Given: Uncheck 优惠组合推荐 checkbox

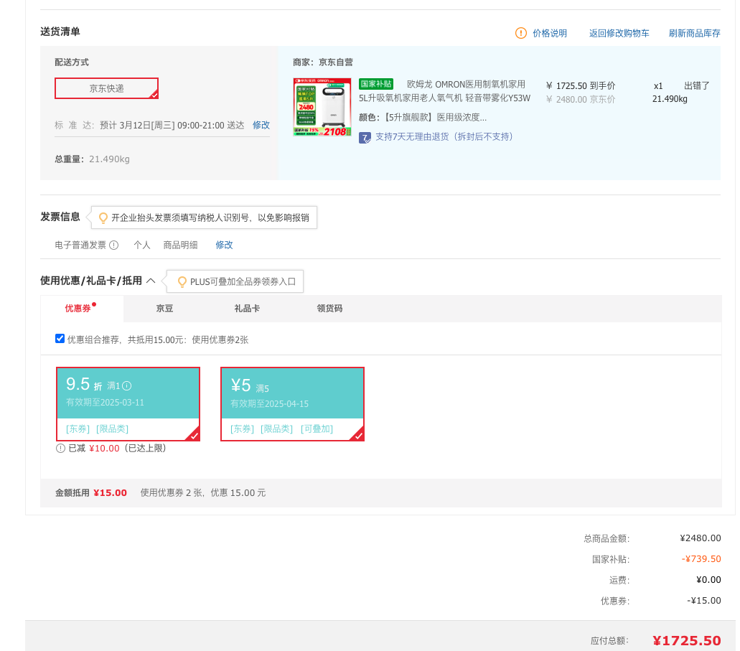Looking at the screenshot, I should [60, 339].
